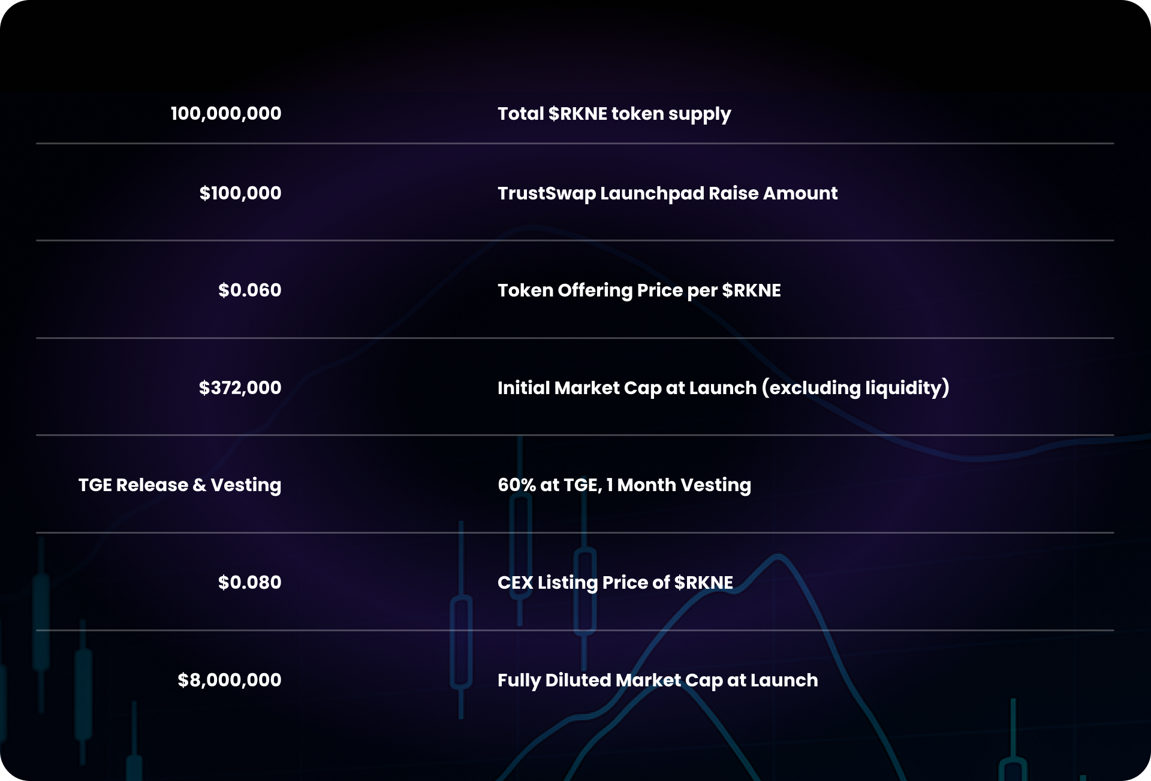
Task: Select Fully Diluted Market Cap at Launch text
Action: [x=658, y=680]
